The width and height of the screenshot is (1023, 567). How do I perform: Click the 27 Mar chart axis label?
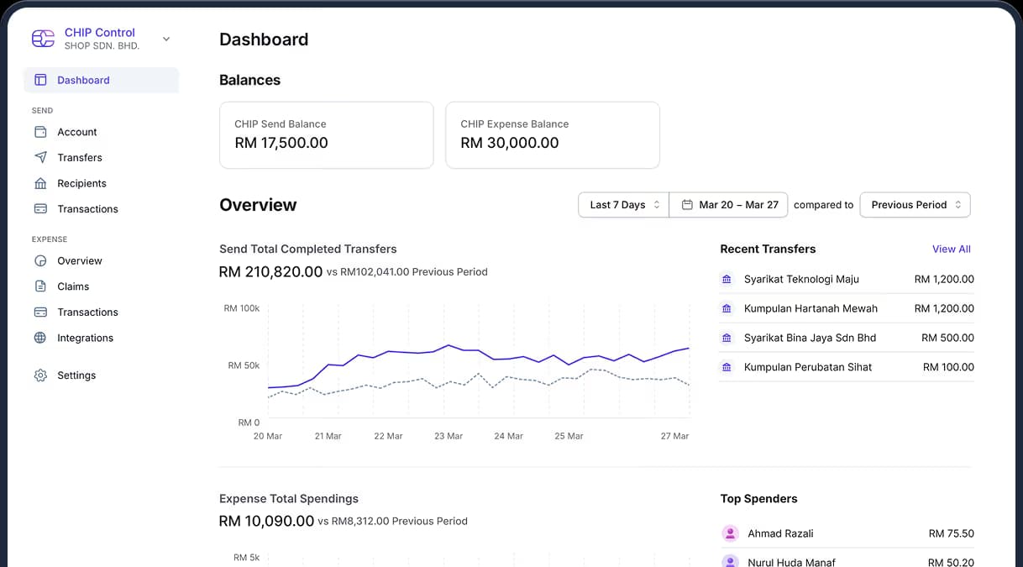[674, 436]
